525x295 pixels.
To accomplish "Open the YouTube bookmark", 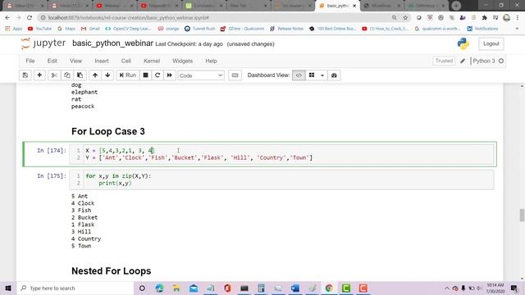I will point(39,29).
